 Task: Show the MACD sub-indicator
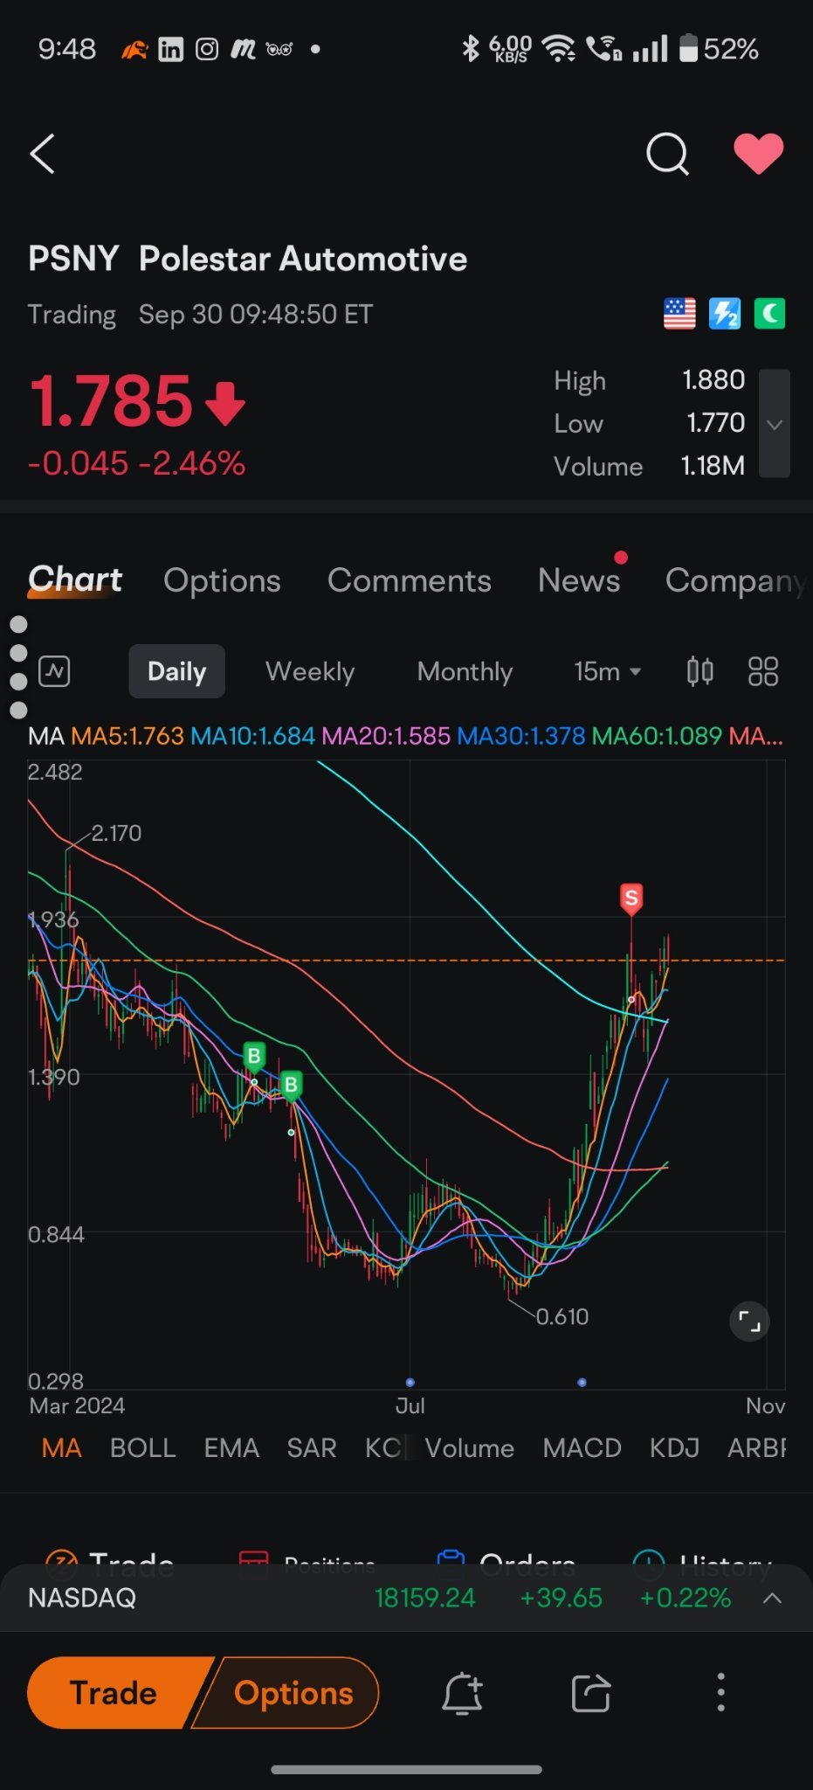[582, 1448]
